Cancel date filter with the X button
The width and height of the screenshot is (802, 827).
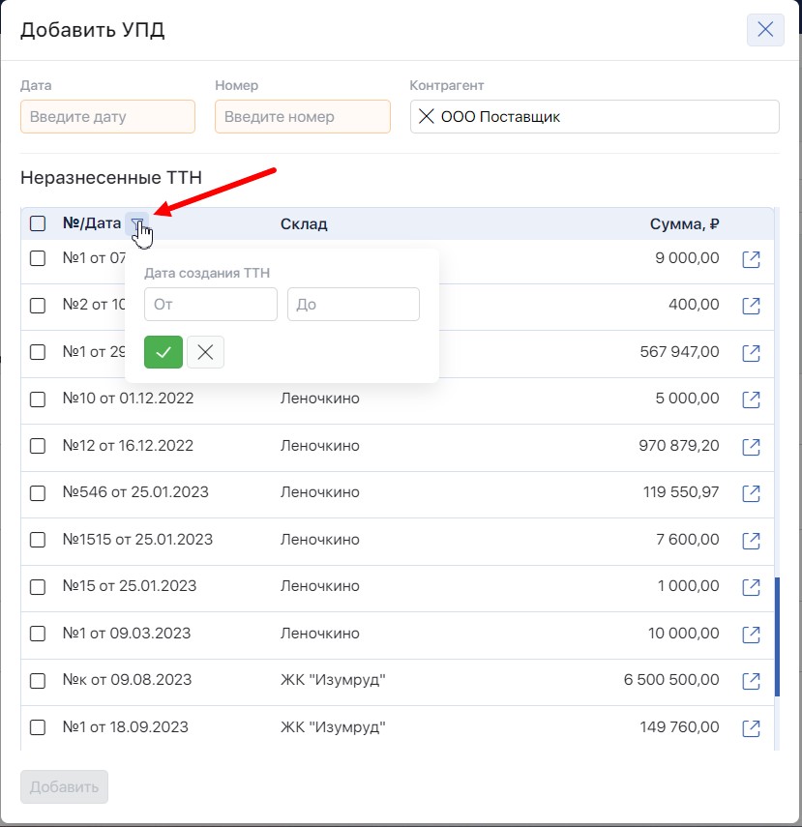tap(205, 352)
